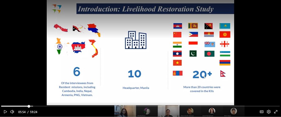Click the 05:54 elapsed time display

coord(22,112)
